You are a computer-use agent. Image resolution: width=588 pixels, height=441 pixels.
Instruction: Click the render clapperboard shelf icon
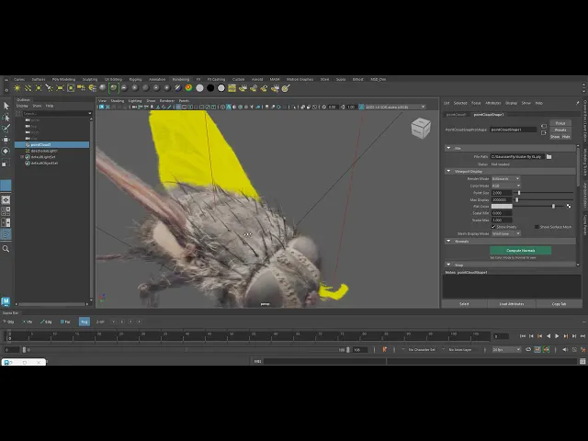pos(232,88)
